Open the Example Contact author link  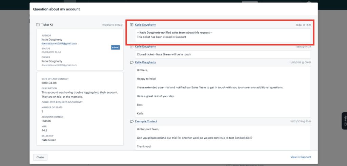pyautogui.click(x=146, y=121)
